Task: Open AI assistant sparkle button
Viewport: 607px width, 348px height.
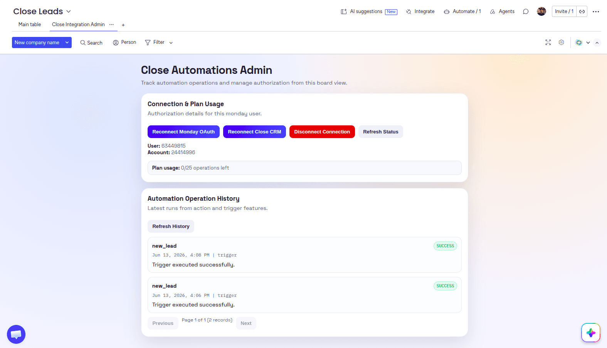Action: (x=591, y=333)
